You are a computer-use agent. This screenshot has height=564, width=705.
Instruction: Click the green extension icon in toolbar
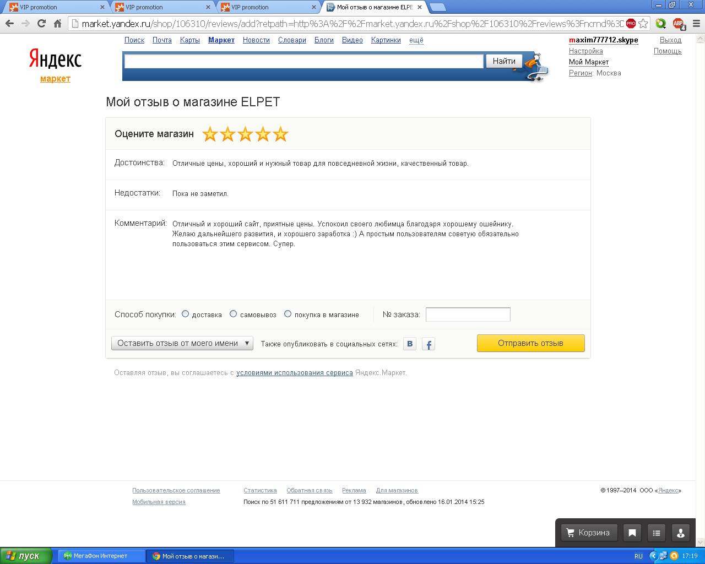coord(661,24)
